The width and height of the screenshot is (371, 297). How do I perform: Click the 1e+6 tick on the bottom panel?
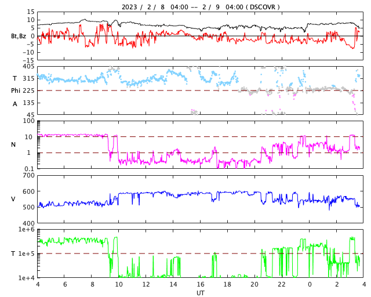tap(27, 230)
